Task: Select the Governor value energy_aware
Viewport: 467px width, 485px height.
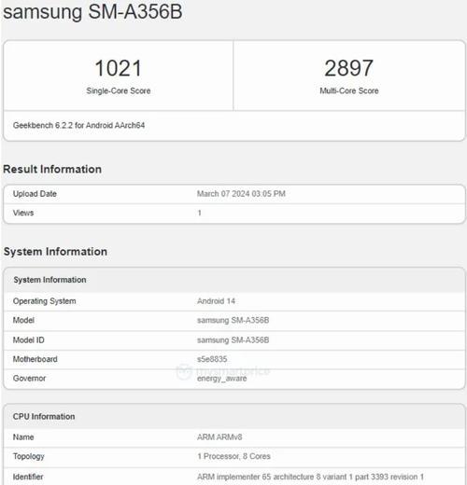Action: (x=221, y=379)
